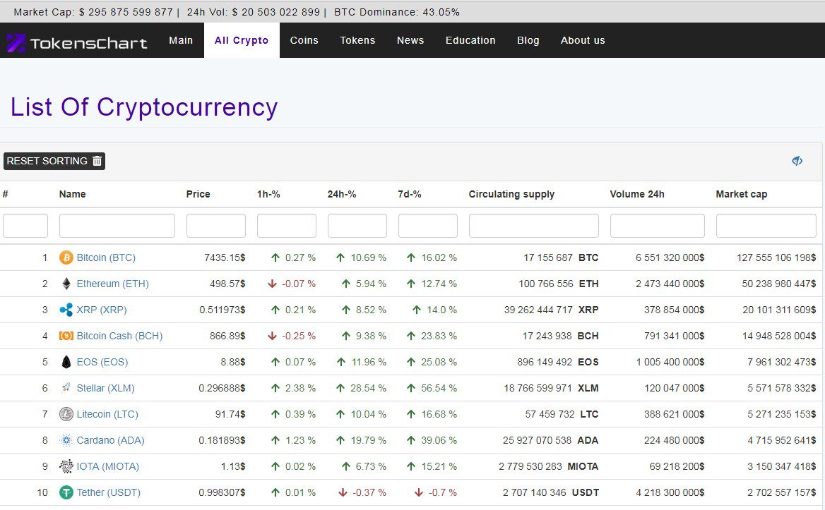Sort by the # rank column
The width and height of the screenshot is (825, 510).
(5, 194)
